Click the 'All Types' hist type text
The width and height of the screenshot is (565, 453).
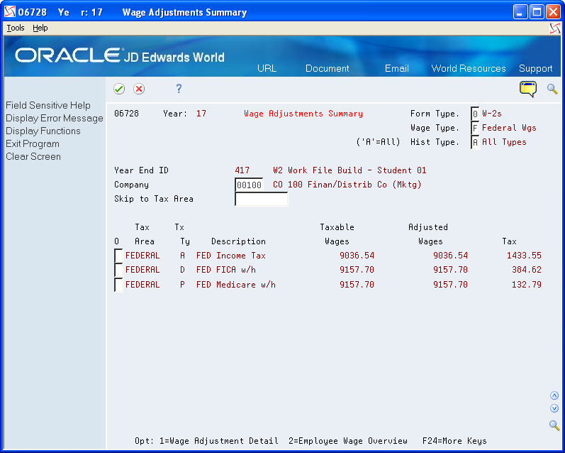504,142
